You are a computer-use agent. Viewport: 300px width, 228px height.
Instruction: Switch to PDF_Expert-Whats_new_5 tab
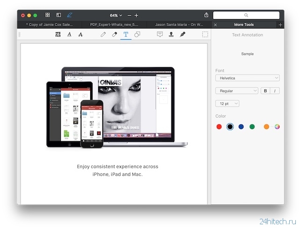(x=114, y=25)
